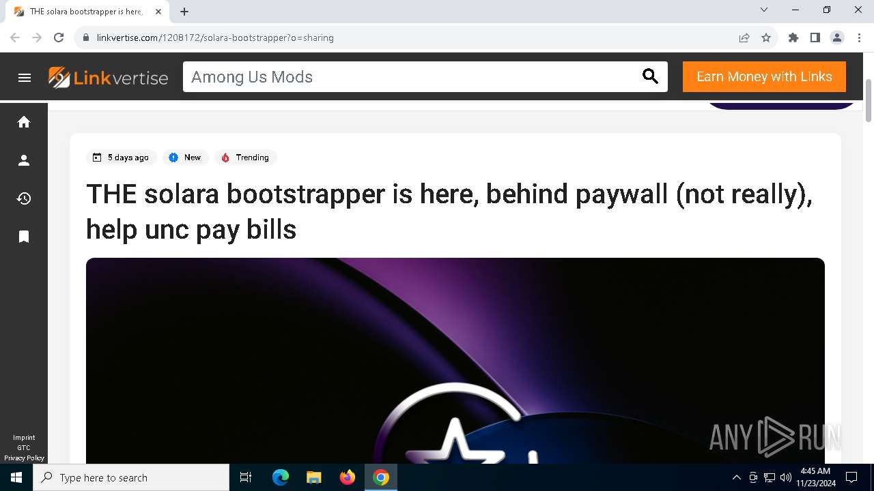This screenshot has width=874, height=491.
Task: View site information lock icon
Action: click(x=86, y=38)
